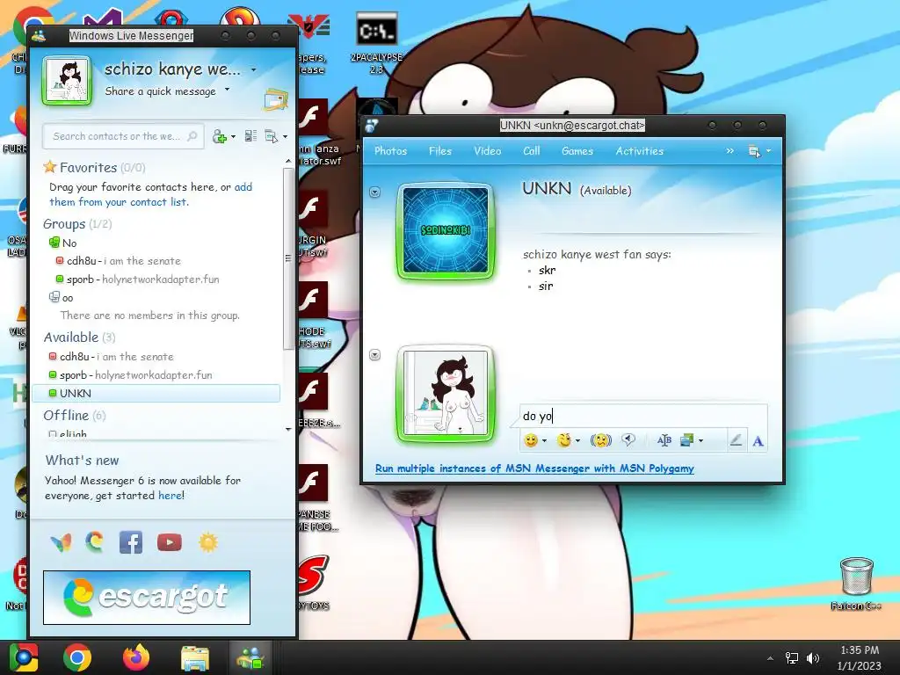Collapse your own display picture arrow in chat
This screenshot has width=900, height=675.
pos(374,355)
